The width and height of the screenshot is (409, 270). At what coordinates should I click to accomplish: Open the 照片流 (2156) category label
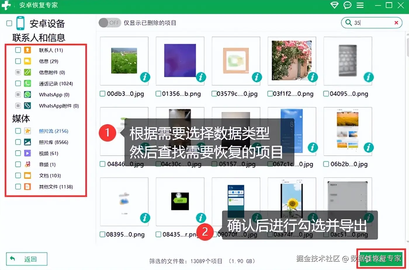(x=53, y=131)
